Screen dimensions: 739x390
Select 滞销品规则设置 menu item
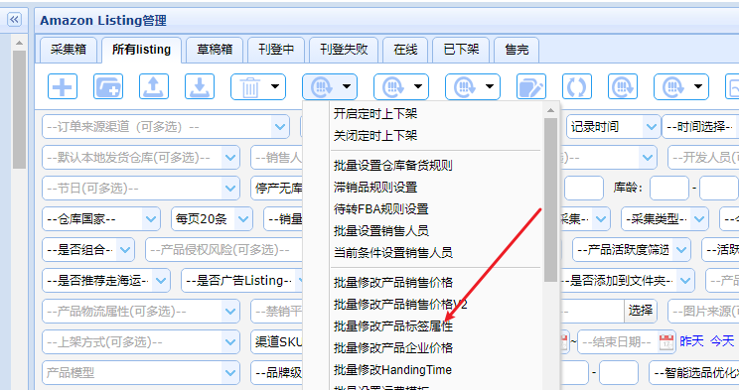[x=375, y=188]
